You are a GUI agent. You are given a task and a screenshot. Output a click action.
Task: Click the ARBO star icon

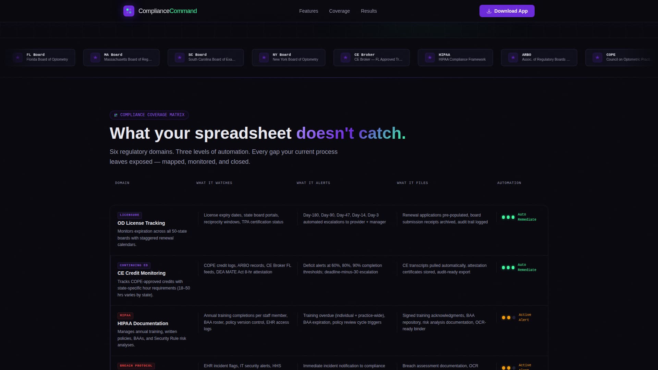point(513,58)
